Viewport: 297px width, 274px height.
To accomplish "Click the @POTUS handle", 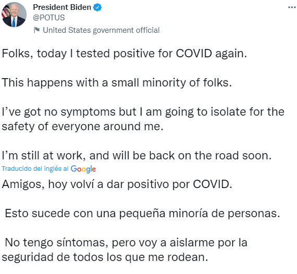I will tap(49, 18).
